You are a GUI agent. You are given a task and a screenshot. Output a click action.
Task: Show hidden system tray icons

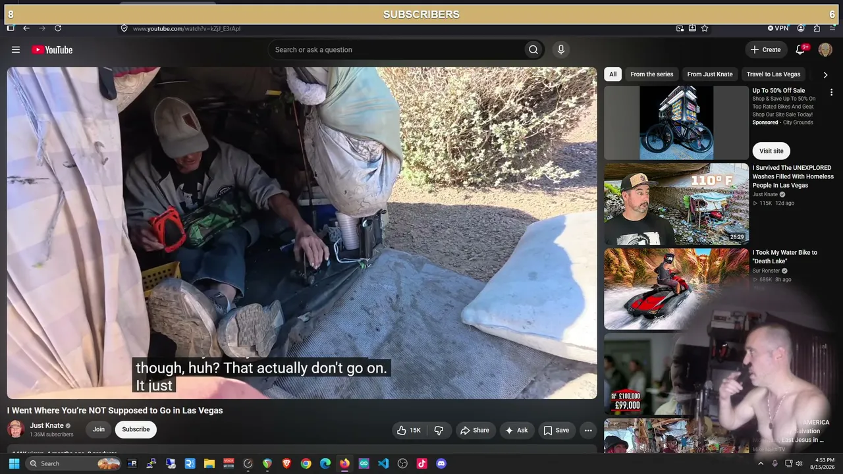pyautogui.click(x=761, y=463)
